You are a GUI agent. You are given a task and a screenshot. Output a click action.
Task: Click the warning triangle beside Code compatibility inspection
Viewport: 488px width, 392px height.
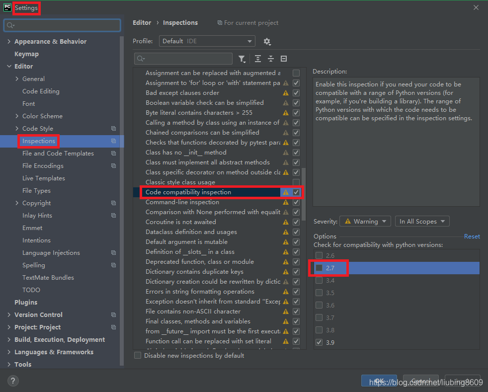click(286, 192)
